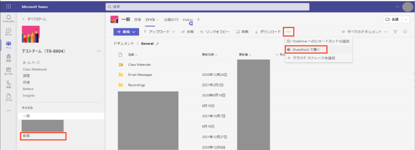Viewport: 415px width, 150px height.
Task: Open the すべてのドキュメント view dropdown
Action: click(364, 32)
